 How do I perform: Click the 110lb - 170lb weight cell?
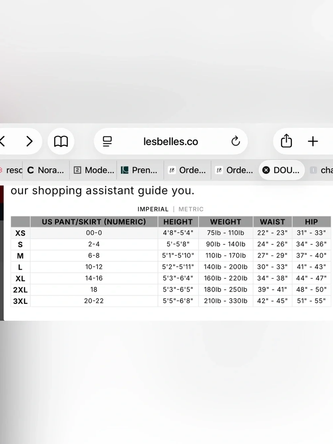[226, 255]
